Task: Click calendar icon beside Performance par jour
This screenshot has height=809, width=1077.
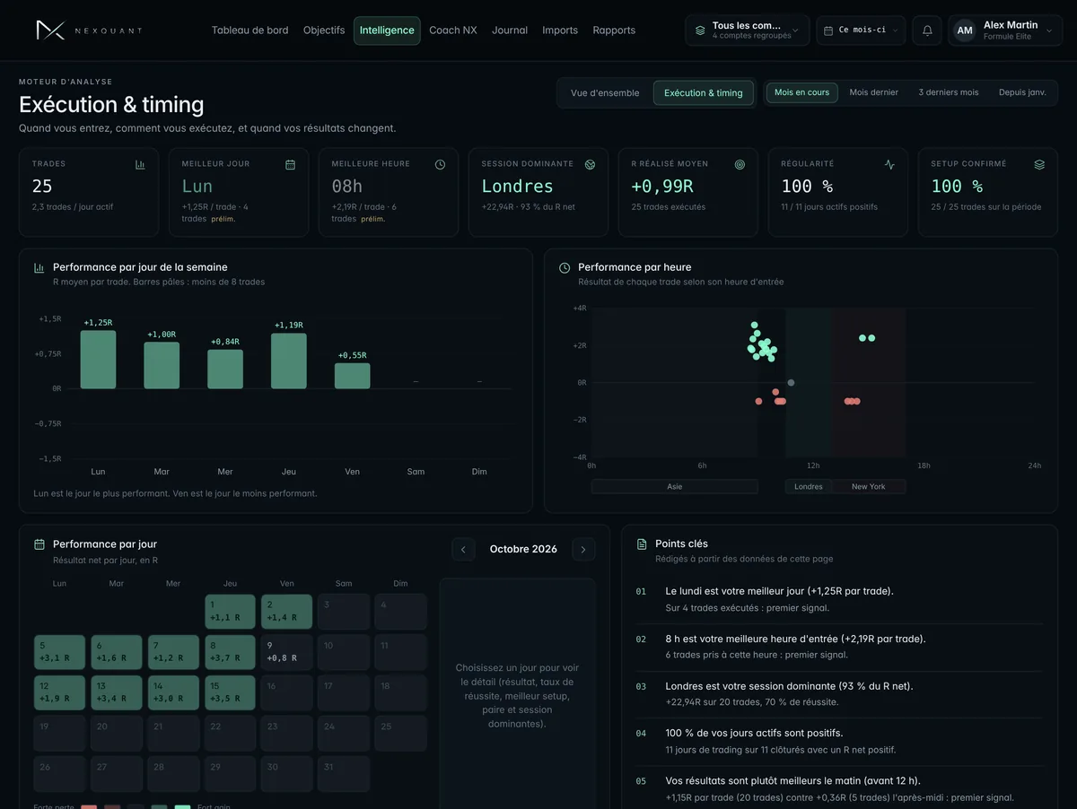Action: pos(39,544)
